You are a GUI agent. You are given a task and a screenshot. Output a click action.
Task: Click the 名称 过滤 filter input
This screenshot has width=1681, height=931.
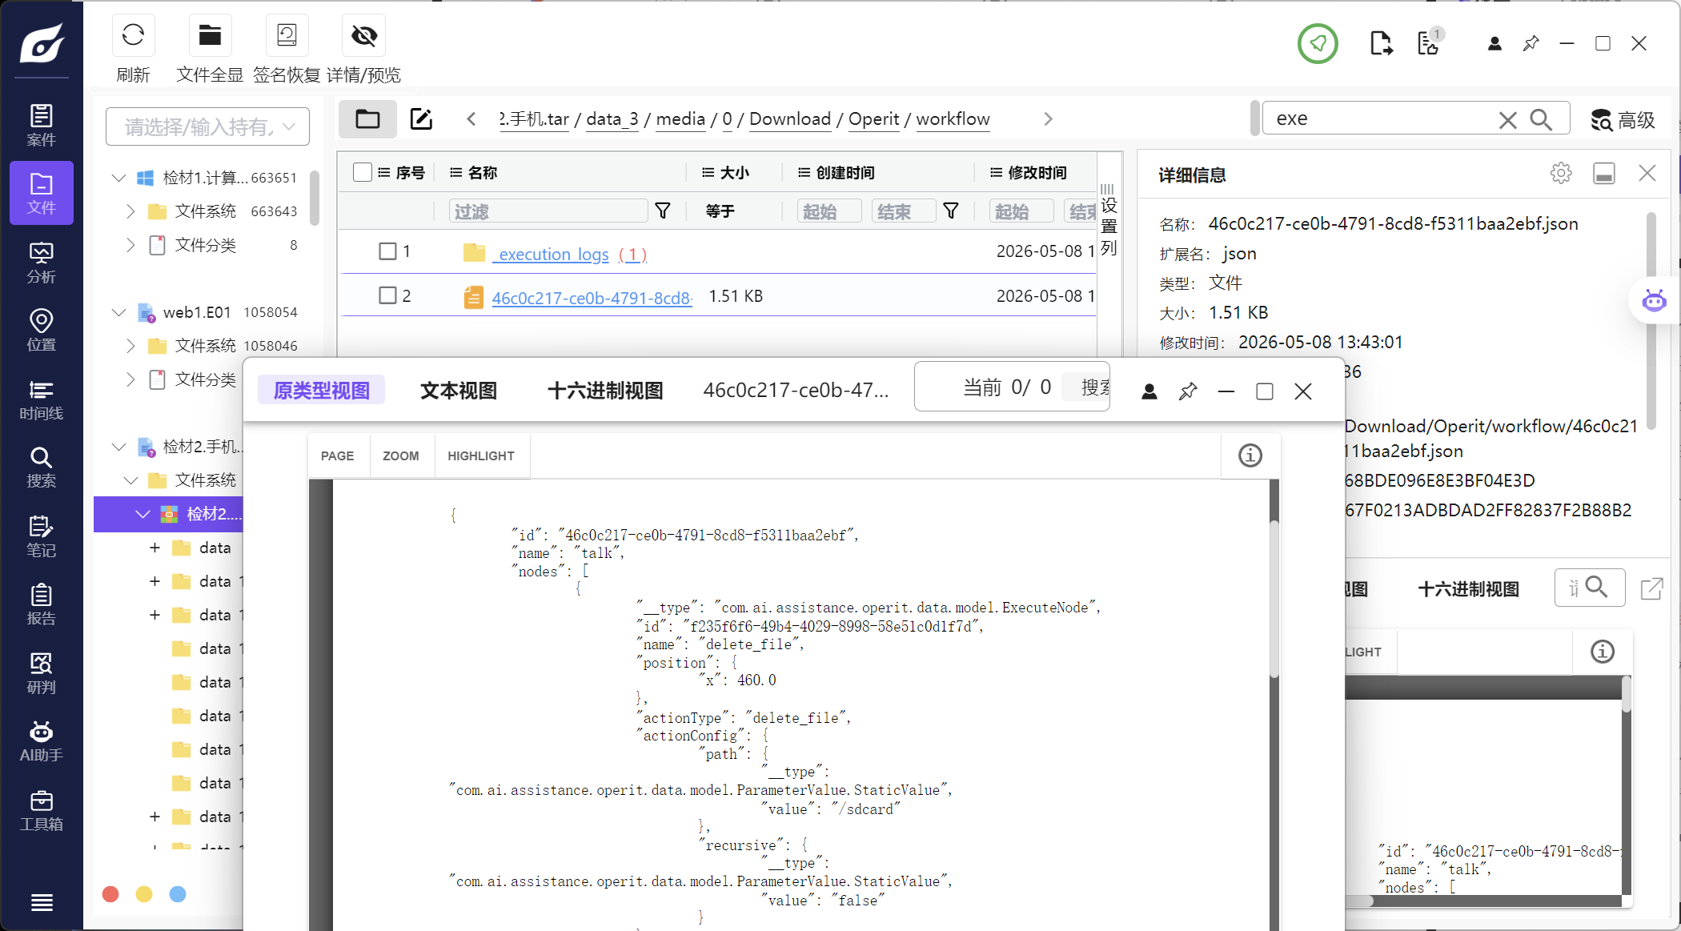point(548,211)
